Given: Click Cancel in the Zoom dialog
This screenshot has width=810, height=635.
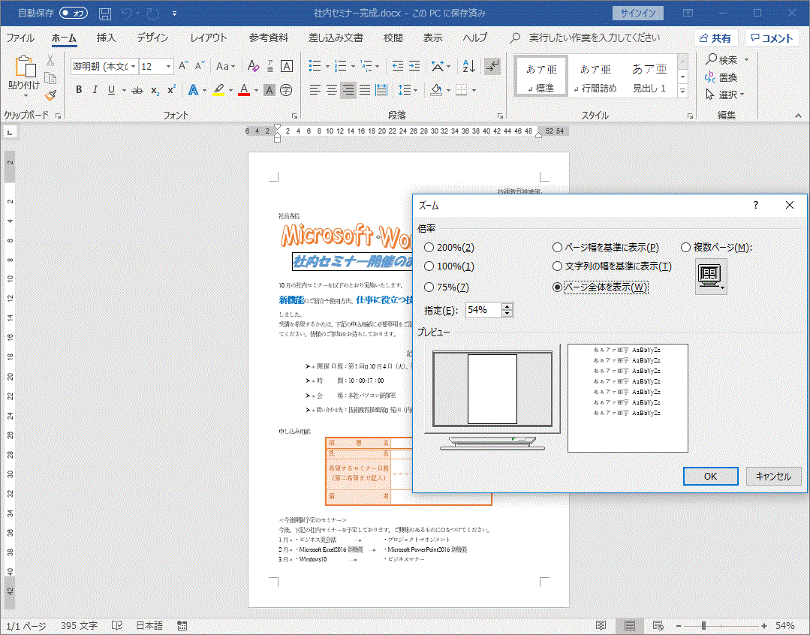Looking at the screenshot, I should click(773, 477).
